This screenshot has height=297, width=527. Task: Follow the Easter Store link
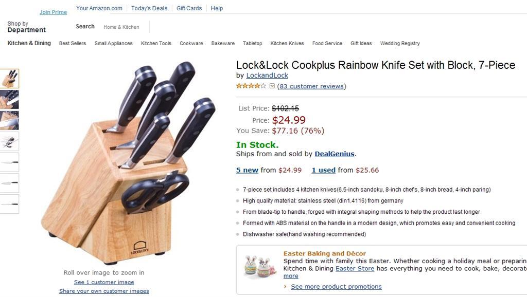[355, 268]
